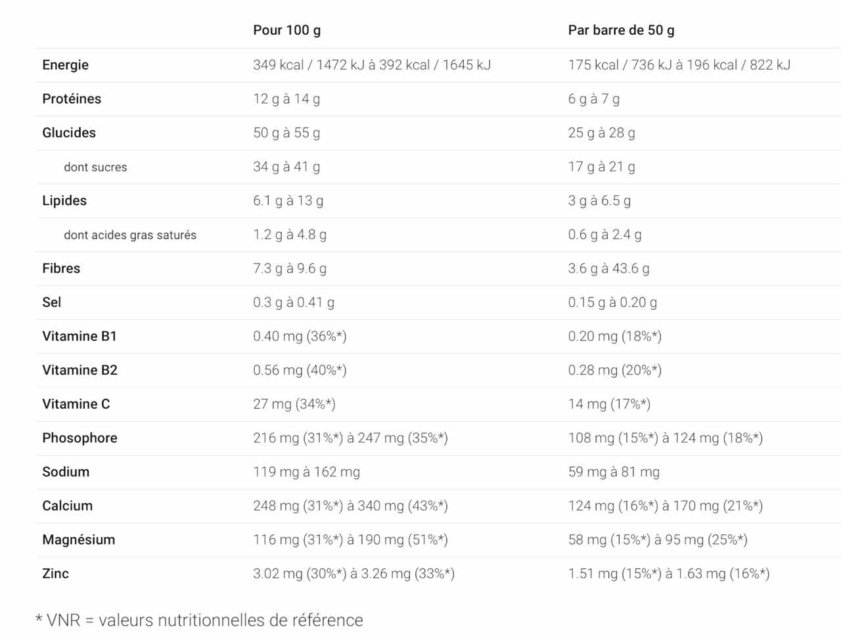The image size is (841, 640).
Task: Click the 'dont sucres' sub-row label
Action: (95, 167)
